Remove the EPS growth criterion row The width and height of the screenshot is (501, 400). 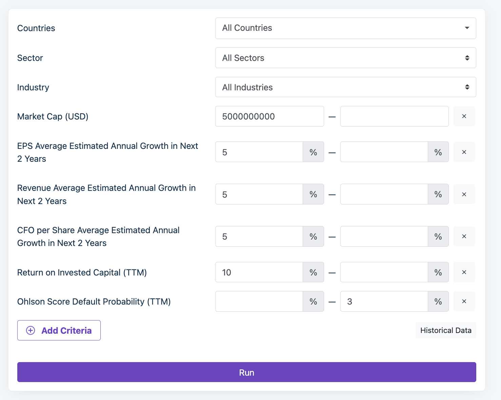[x=464, y=152]
